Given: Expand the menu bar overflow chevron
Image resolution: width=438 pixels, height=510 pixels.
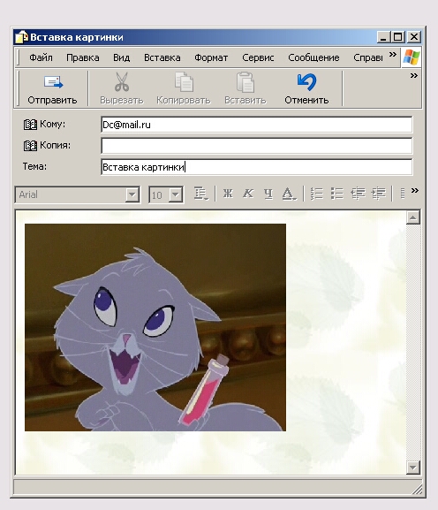Looking at the screenshot, I should 392,54.
